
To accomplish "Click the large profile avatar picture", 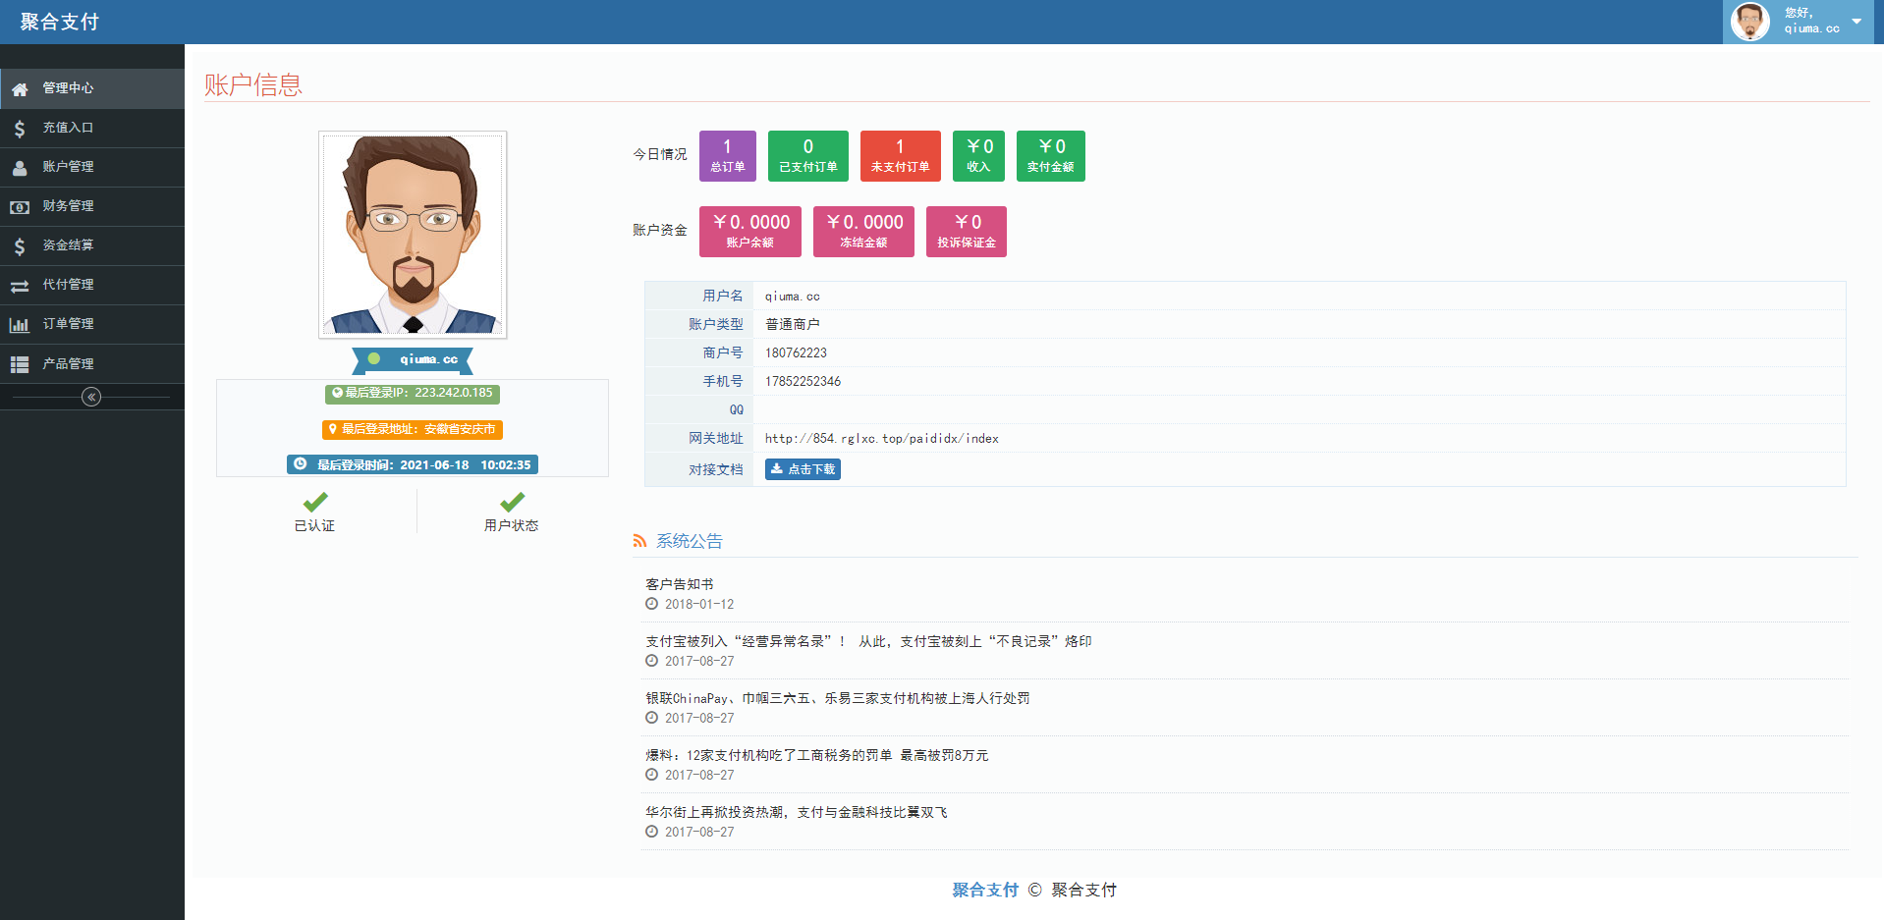I will click(413, 235).
